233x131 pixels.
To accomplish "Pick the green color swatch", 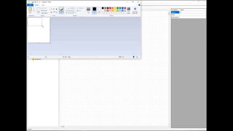I will point(118,8).
